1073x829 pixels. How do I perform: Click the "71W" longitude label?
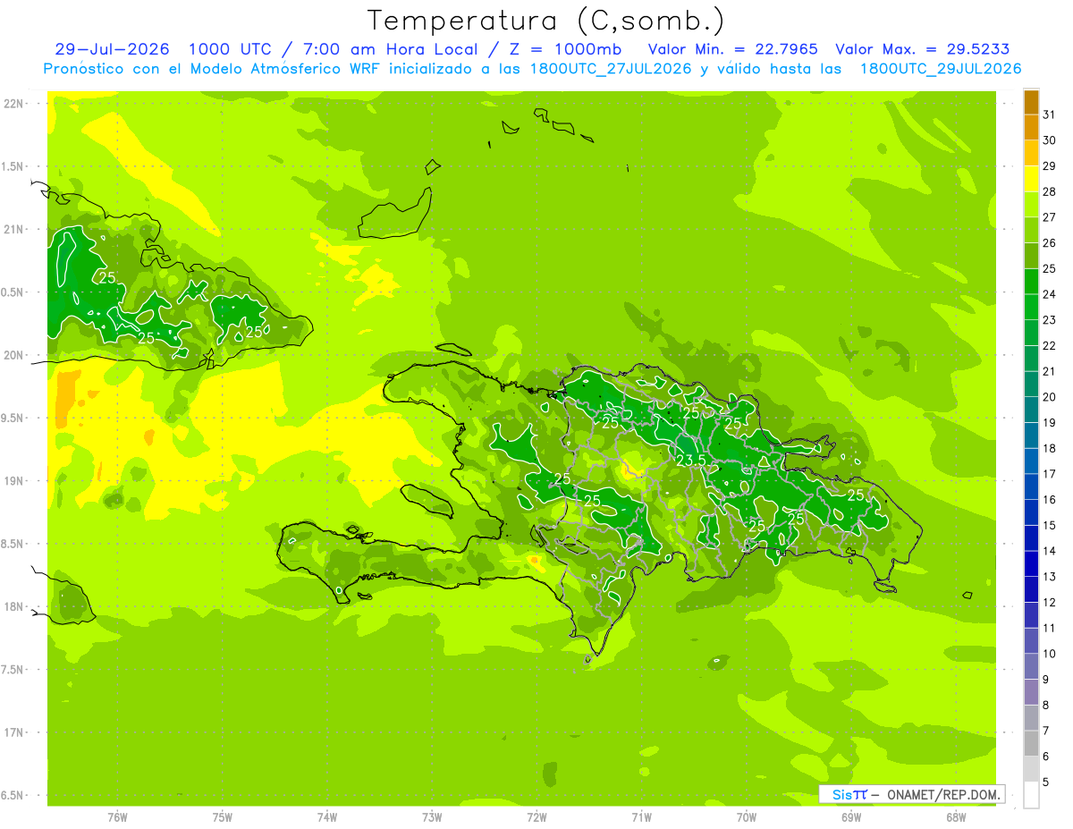(641, 817)
